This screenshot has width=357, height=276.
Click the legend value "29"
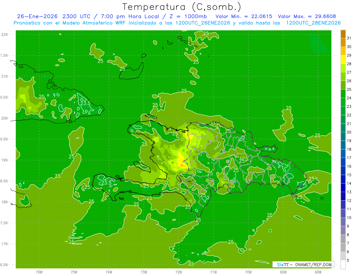tap(349, 55)
